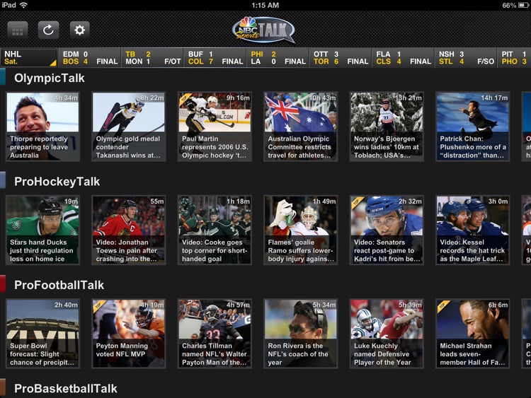531x398 pixels.
Task: Select PIT vs PHO score
Action: (515, 58)
